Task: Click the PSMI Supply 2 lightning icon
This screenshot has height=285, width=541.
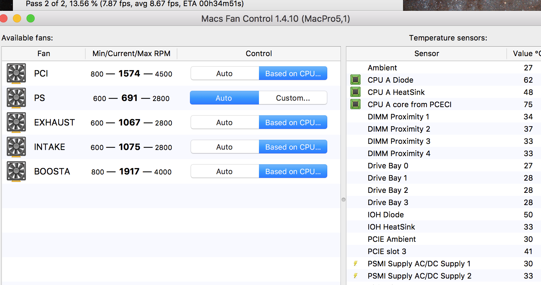Action: (355, 276)
